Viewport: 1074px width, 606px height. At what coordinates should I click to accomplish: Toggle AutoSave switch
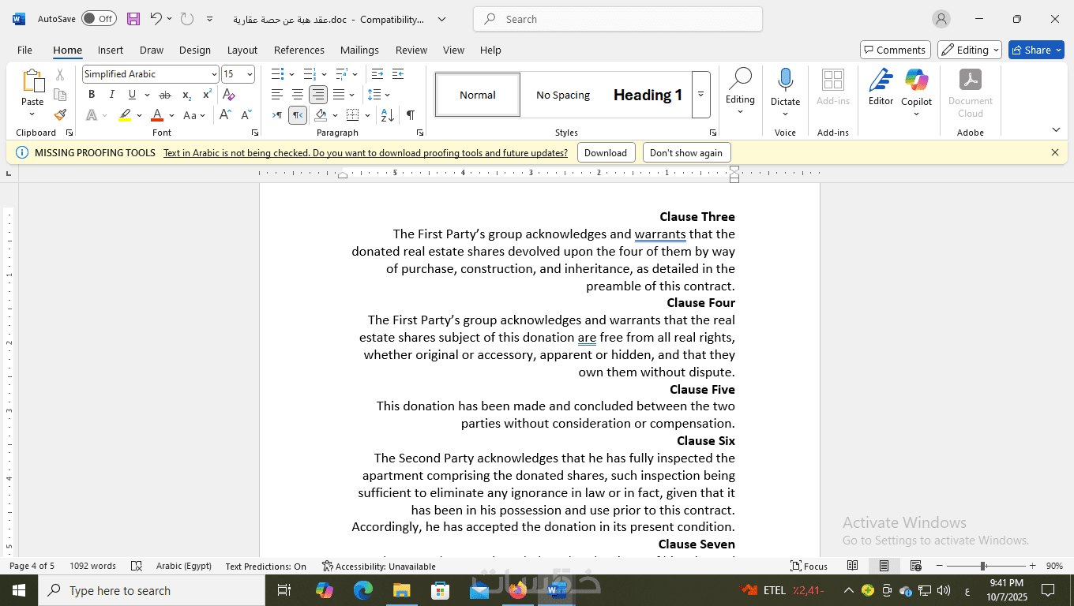click(x=98, y=19)
